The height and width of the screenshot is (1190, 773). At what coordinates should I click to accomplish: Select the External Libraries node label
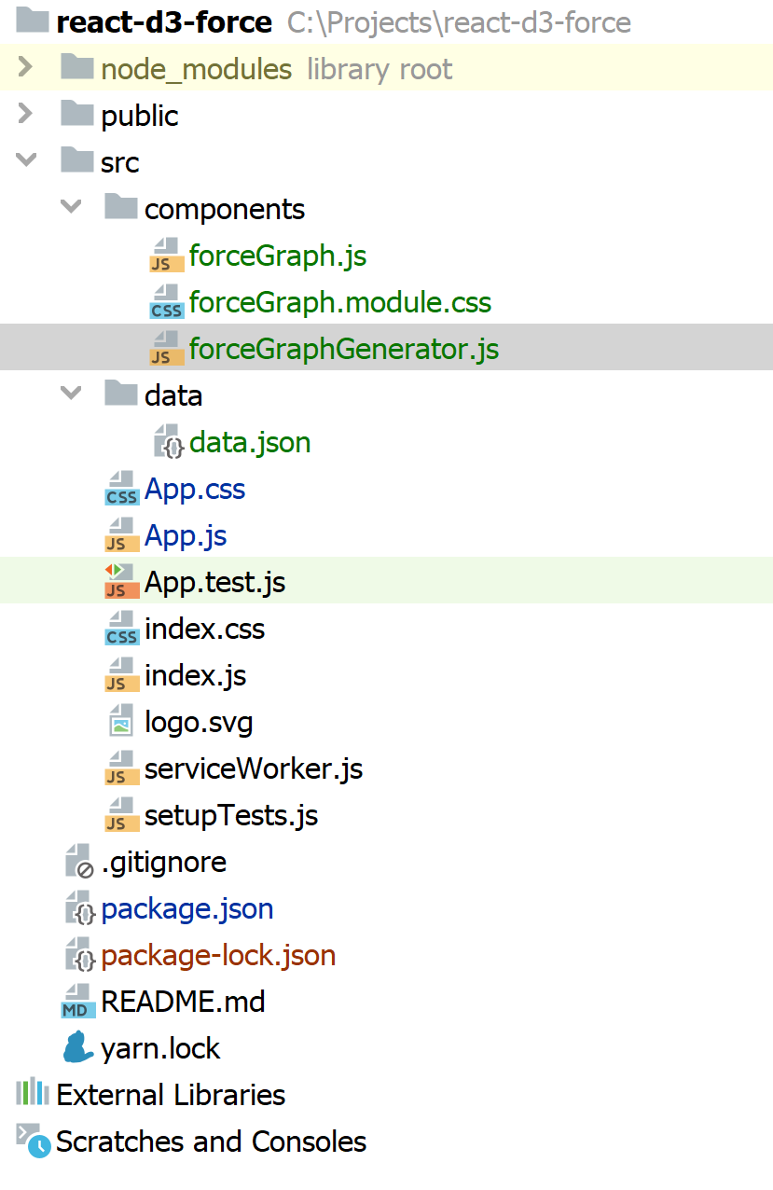point(171,1095)
